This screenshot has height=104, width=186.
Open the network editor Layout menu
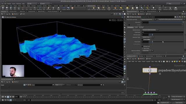148,62
